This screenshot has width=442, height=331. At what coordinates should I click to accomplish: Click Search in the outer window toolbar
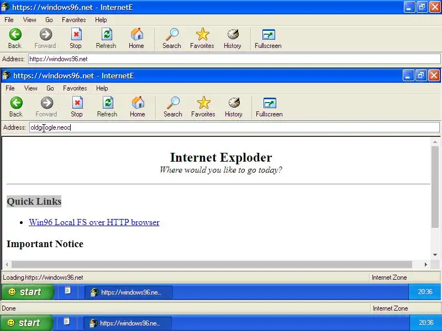(172, 39)
